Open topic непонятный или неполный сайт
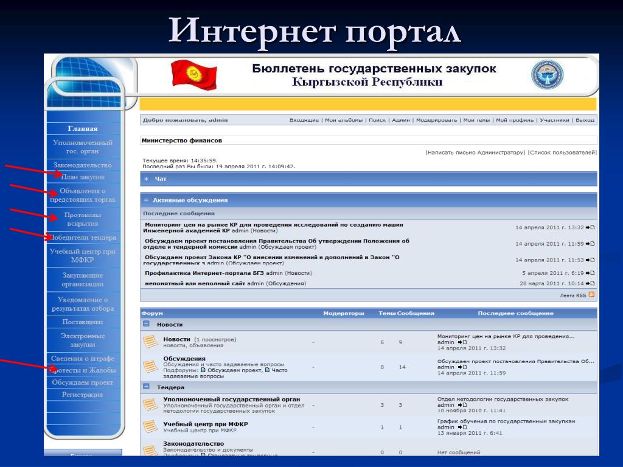The width and height of the screenshot is (623, 467). coord(195,283)
